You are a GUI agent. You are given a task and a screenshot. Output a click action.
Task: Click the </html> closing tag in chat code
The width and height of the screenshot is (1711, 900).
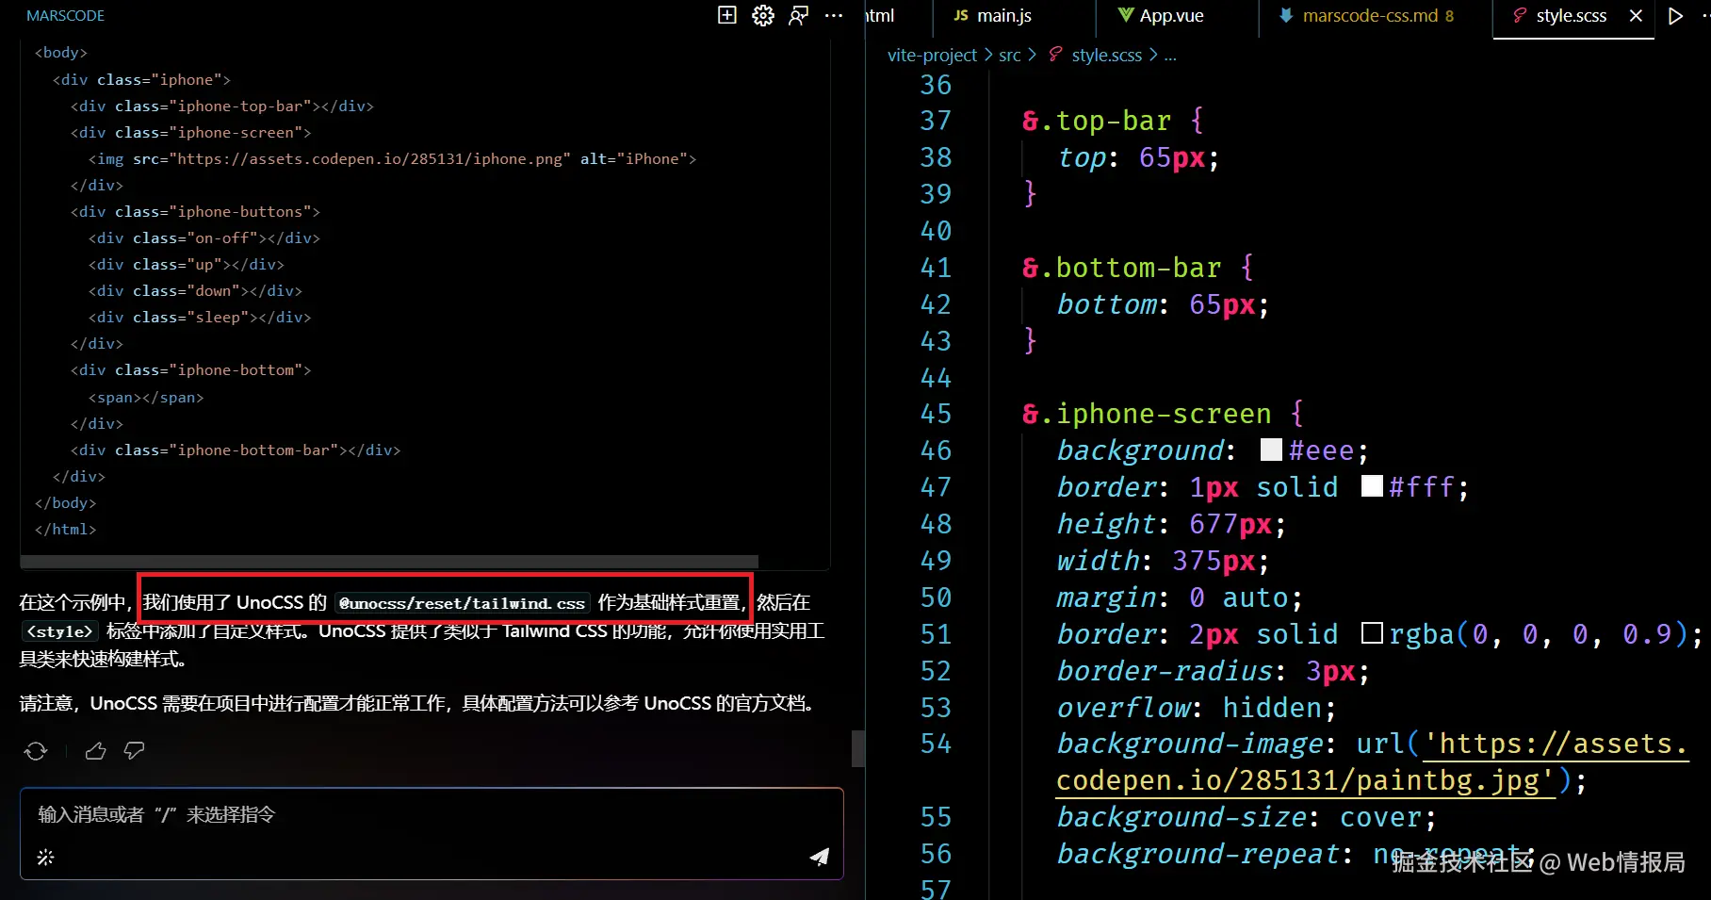66,530
